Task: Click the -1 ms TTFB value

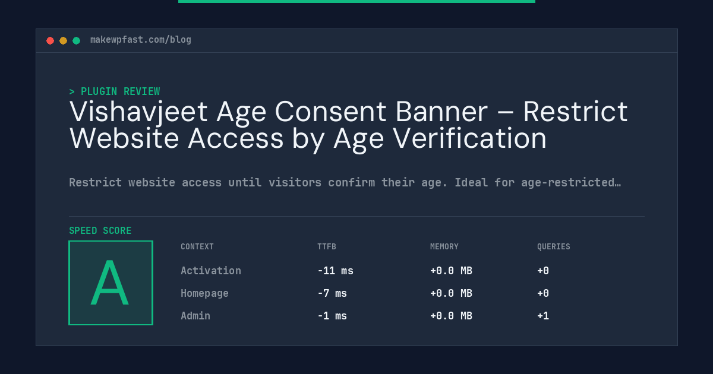Action: (332, 316)
